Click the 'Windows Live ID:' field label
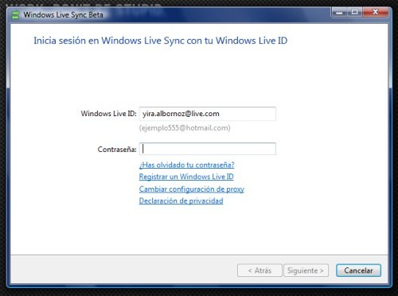The width and height of the screenshot is (398, 296). tap(108, 114)
